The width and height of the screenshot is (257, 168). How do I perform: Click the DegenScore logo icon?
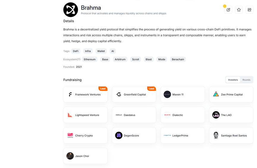click(x=119, y=136)
